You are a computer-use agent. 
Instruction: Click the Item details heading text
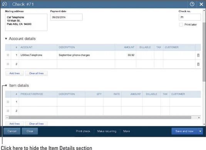pyautogui.click(x=19, y=86)
